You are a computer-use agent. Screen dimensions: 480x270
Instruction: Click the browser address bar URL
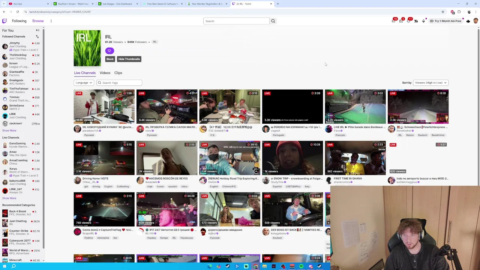tap(60, 12)
